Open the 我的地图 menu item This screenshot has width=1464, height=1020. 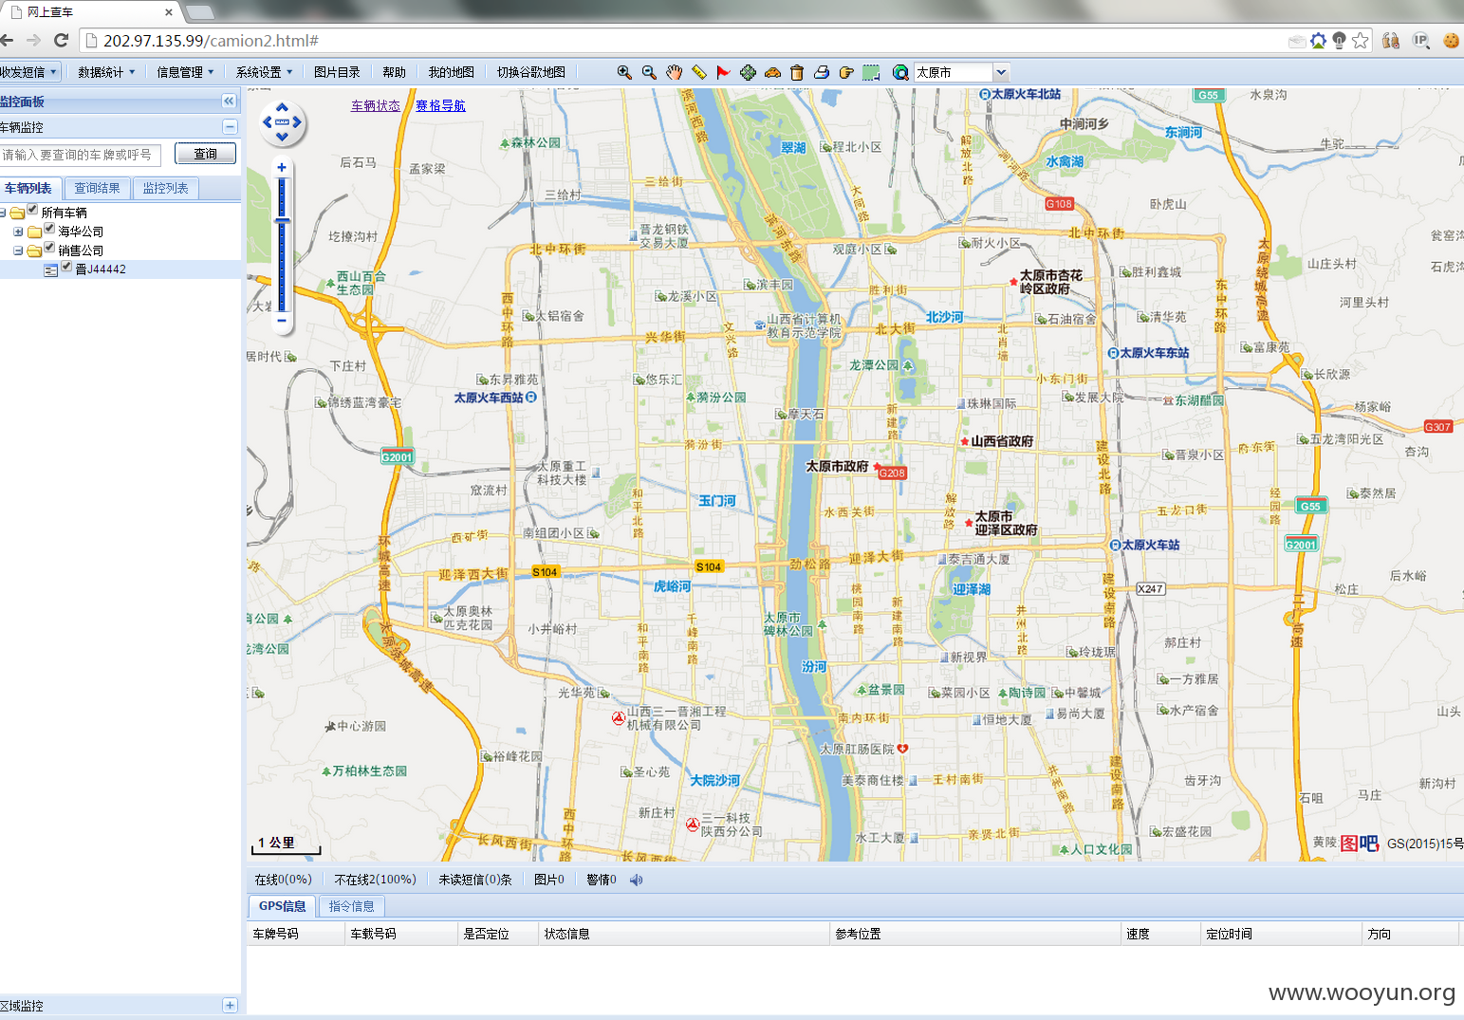[451, 72]
